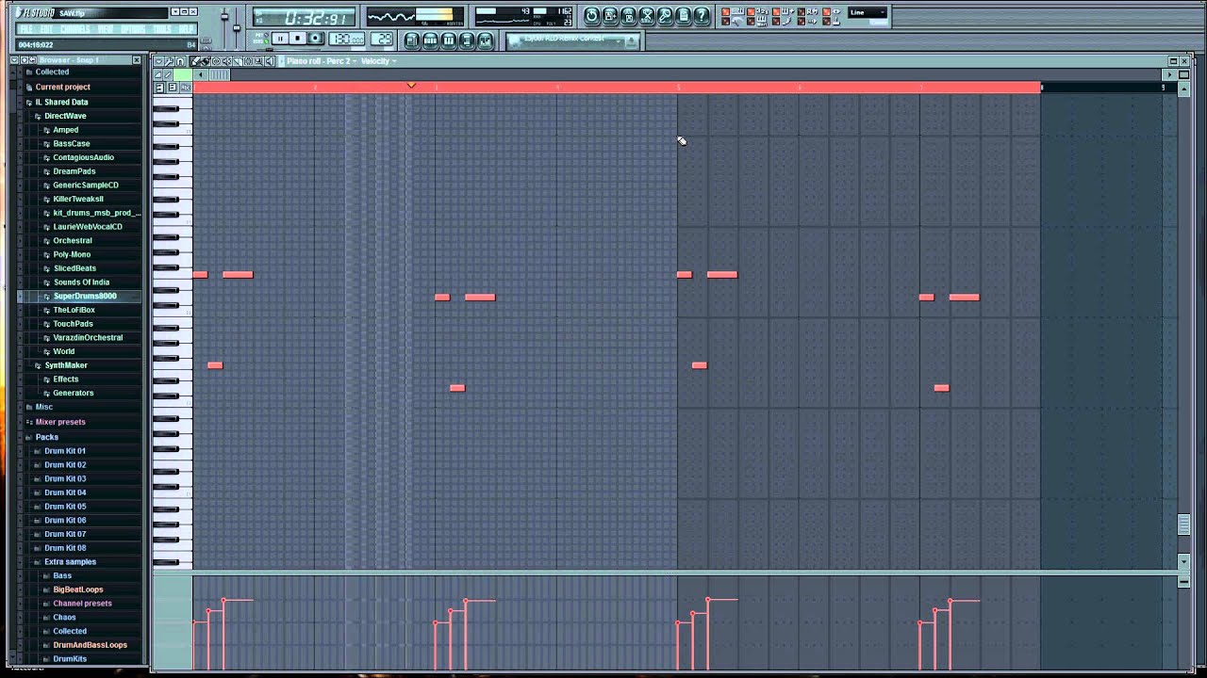
Task: Toggle the browser window icon
Action: (467, 40)
